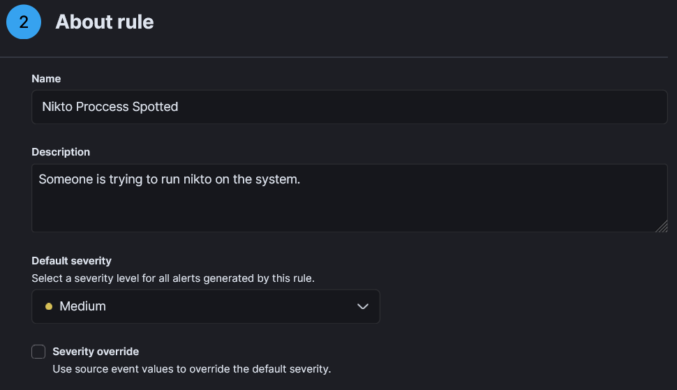This screenshot has height=390, width=677.
Task: Grab the Description textarea resize handle
Action: point(662,227)
